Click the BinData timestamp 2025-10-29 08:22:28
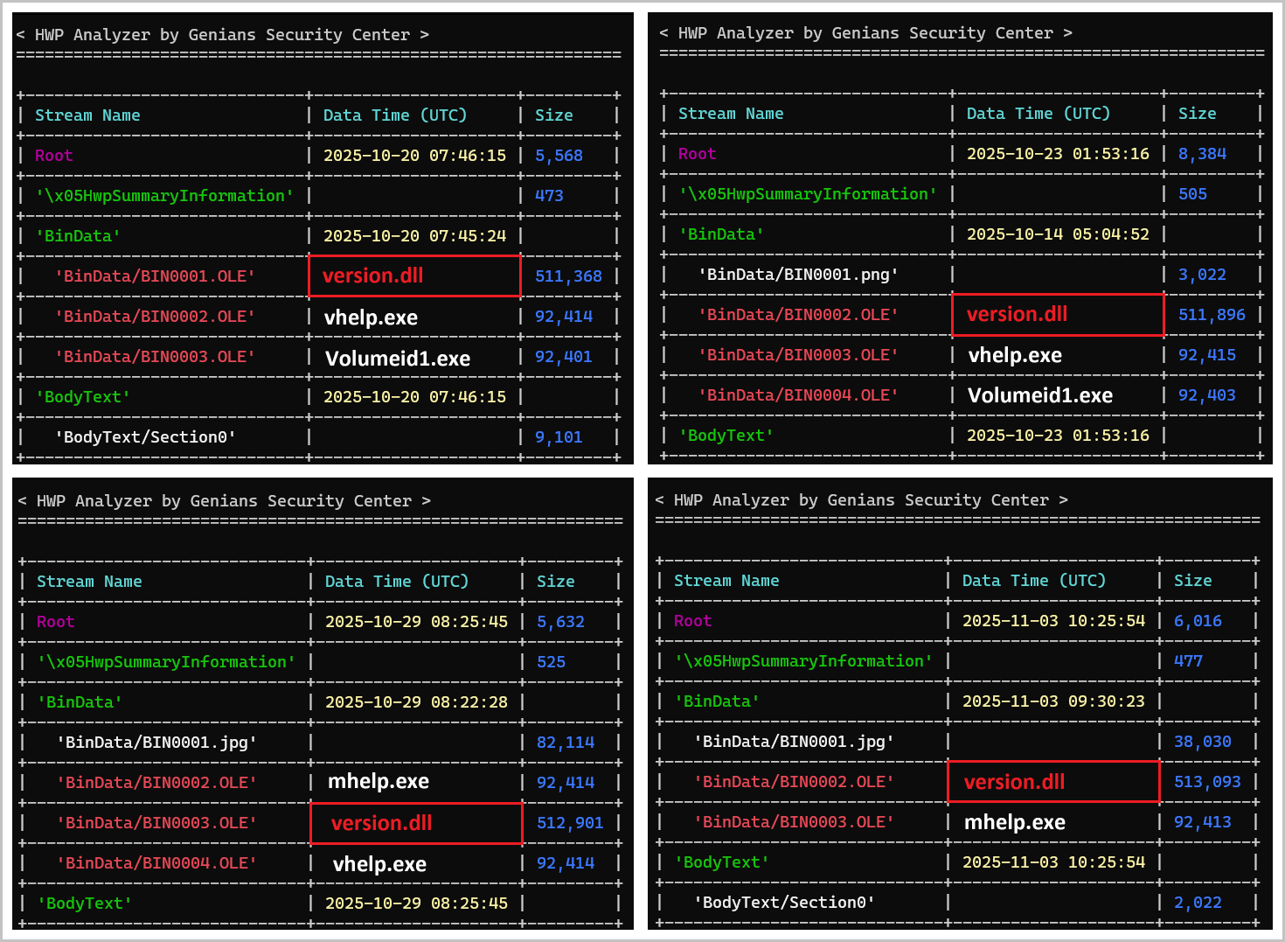The height and width of the screenshot is (942, 1285). coord(416,702)
